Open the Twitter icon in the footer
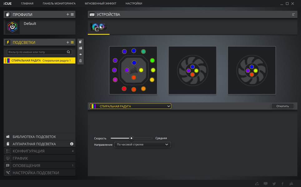The width and height of the screenshot is (301, 187). [x=274, y=184]
